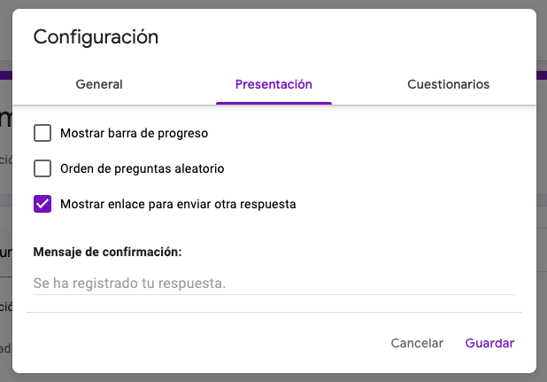
Task: Click the purple checkmark icon
Action: pyautogui.click(x=42, y=204)
